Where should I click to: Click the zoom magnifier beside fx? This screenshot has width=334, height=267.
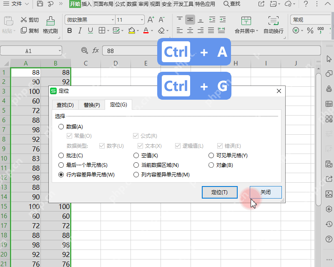point(84,50)
